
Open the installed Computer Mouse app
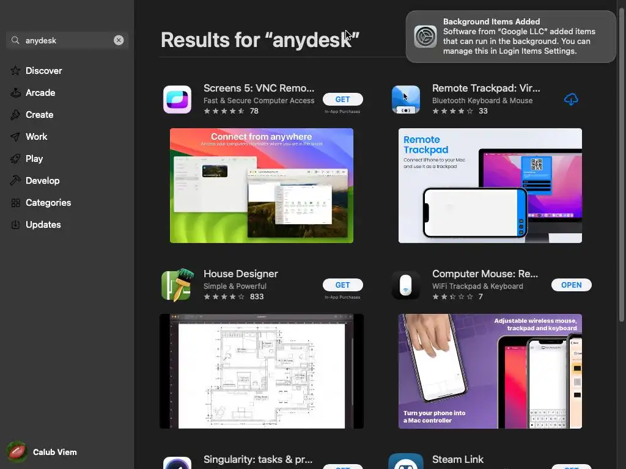pos(572,285)
